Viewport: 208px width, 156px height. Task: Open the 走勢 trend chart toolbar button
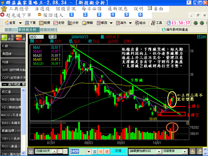tap(59, 23)
